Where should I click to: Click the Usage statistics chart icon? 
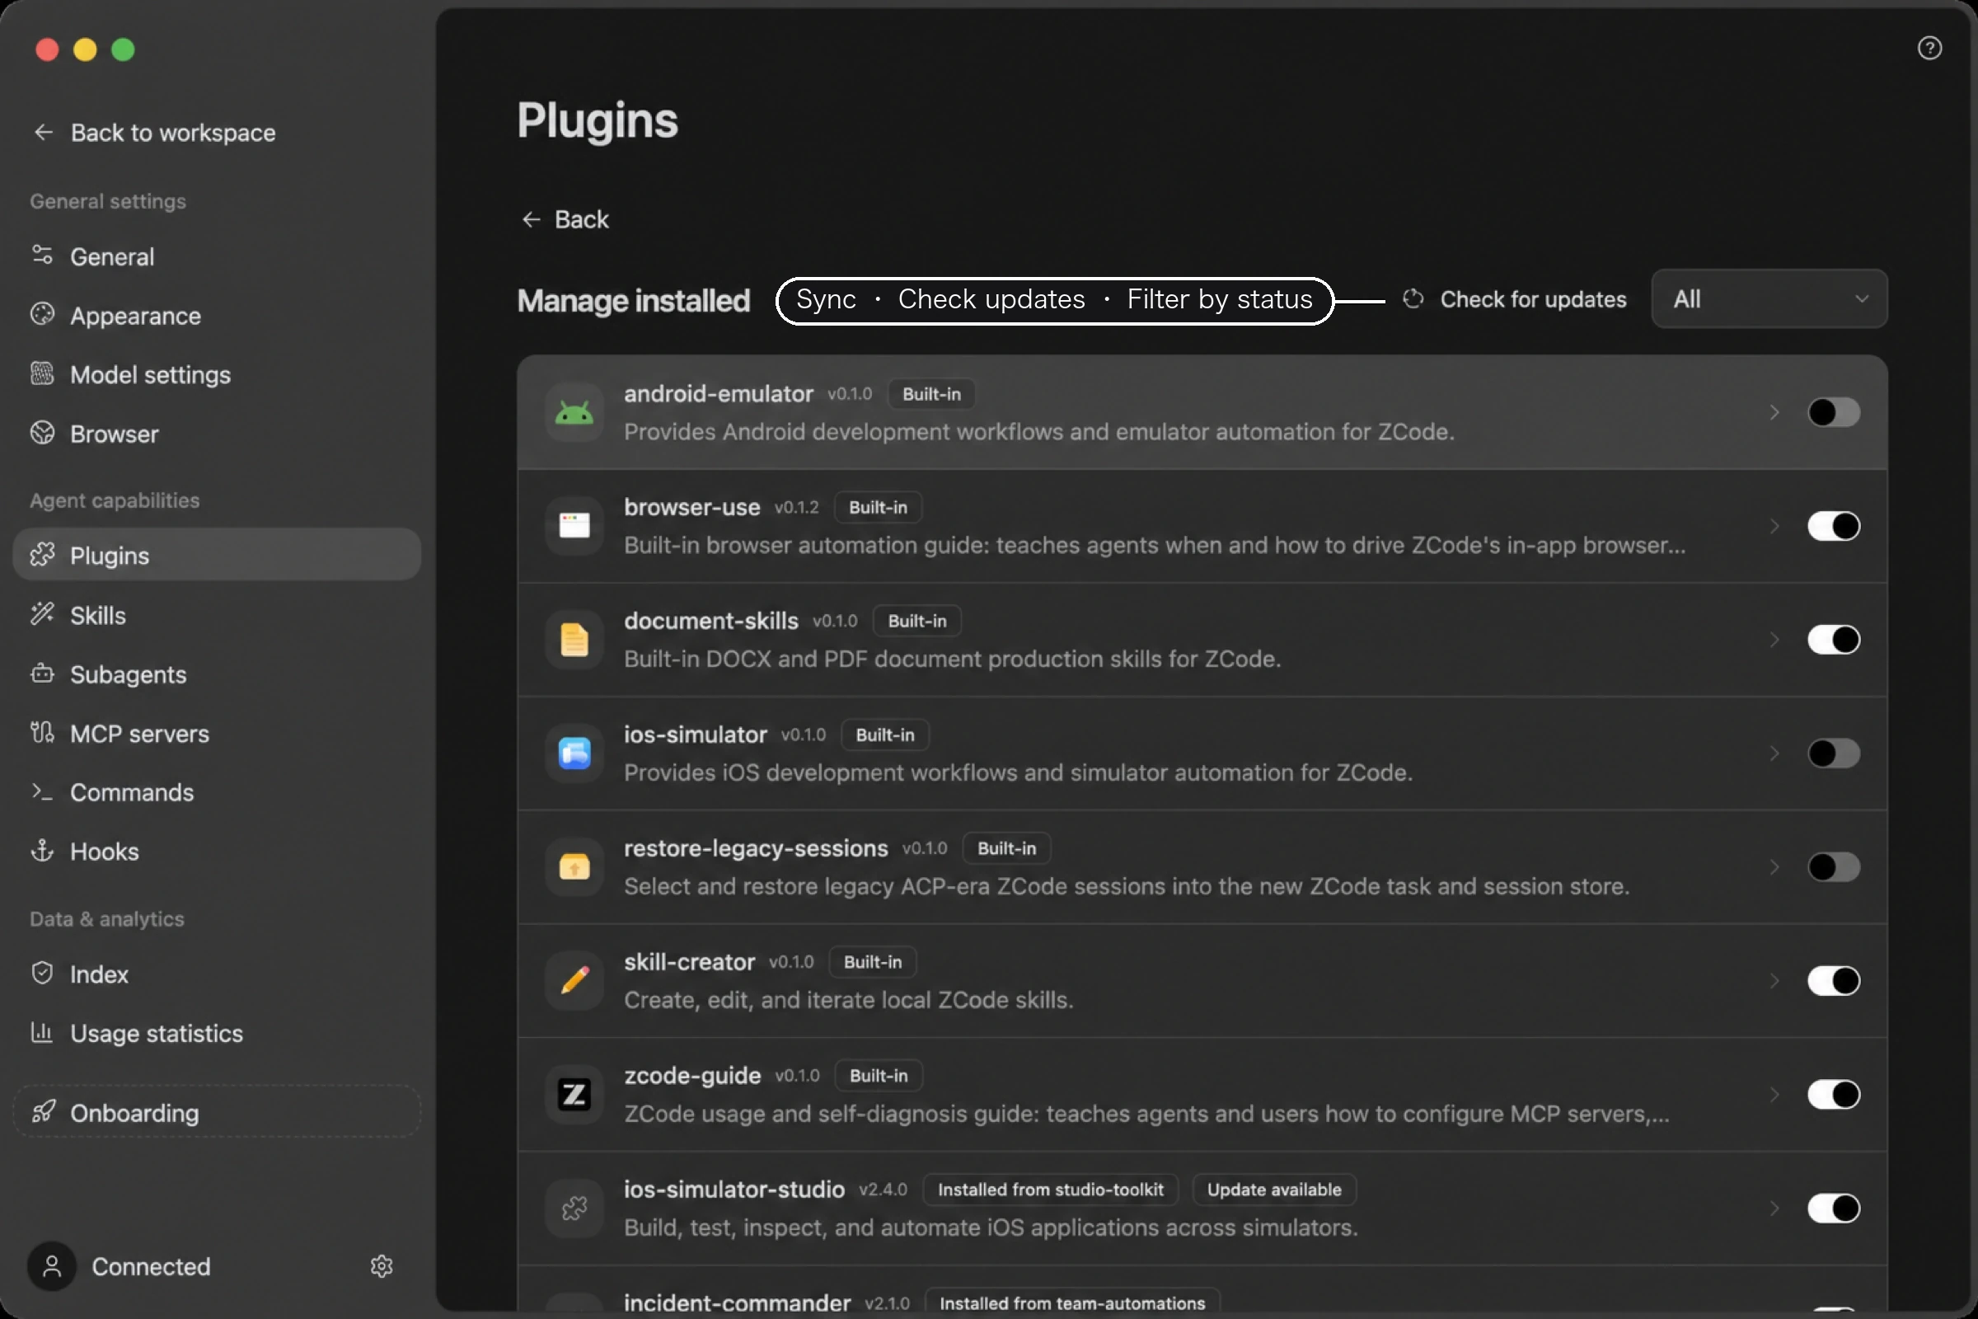(x=42, y=1032)
